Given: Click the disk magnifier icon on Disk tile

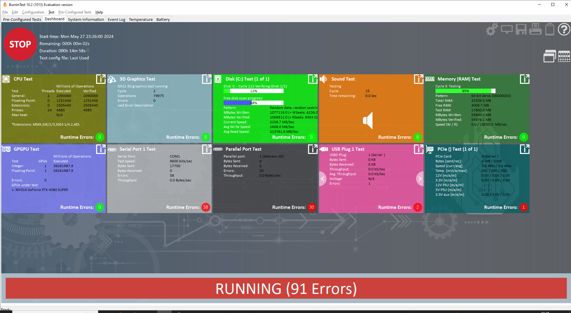Looking at the screenshot, I should tap(218, 79).
